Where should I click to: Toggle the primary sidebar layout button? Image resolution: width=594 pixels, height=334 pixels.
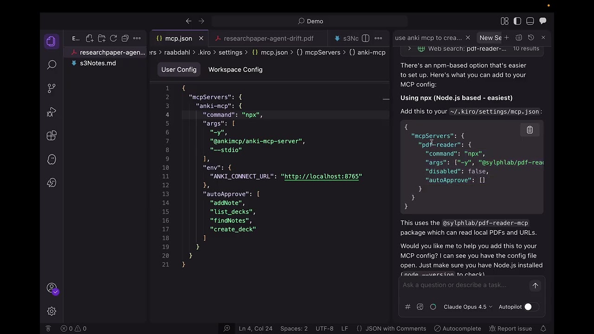(517, 21)
